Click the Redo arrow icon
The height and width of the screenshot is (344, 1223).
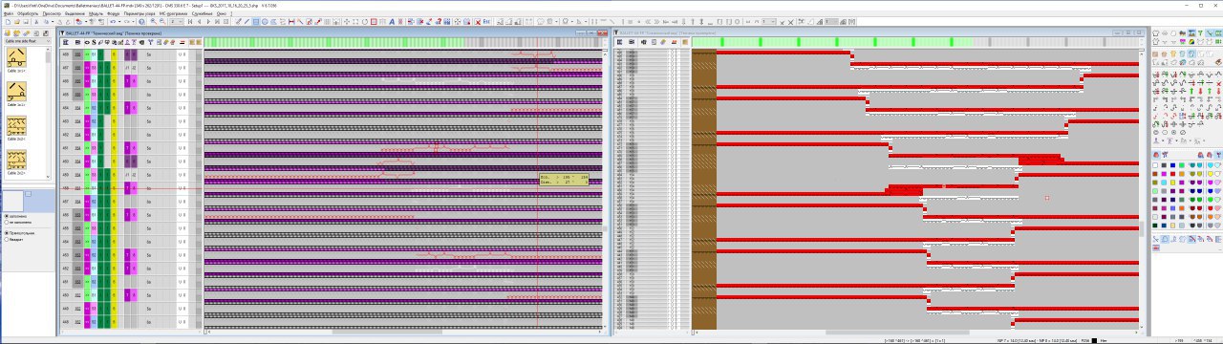(127, 22)
